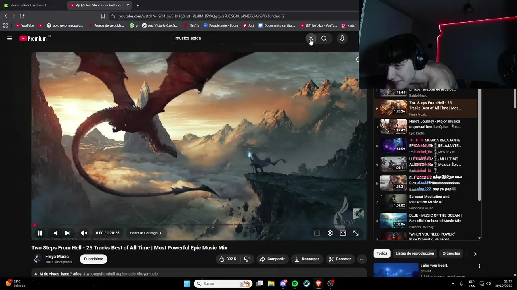The width and height of the screenshot is (517, 290).
Task: Show hidden system tray icons
Action: tap(452, 284)
